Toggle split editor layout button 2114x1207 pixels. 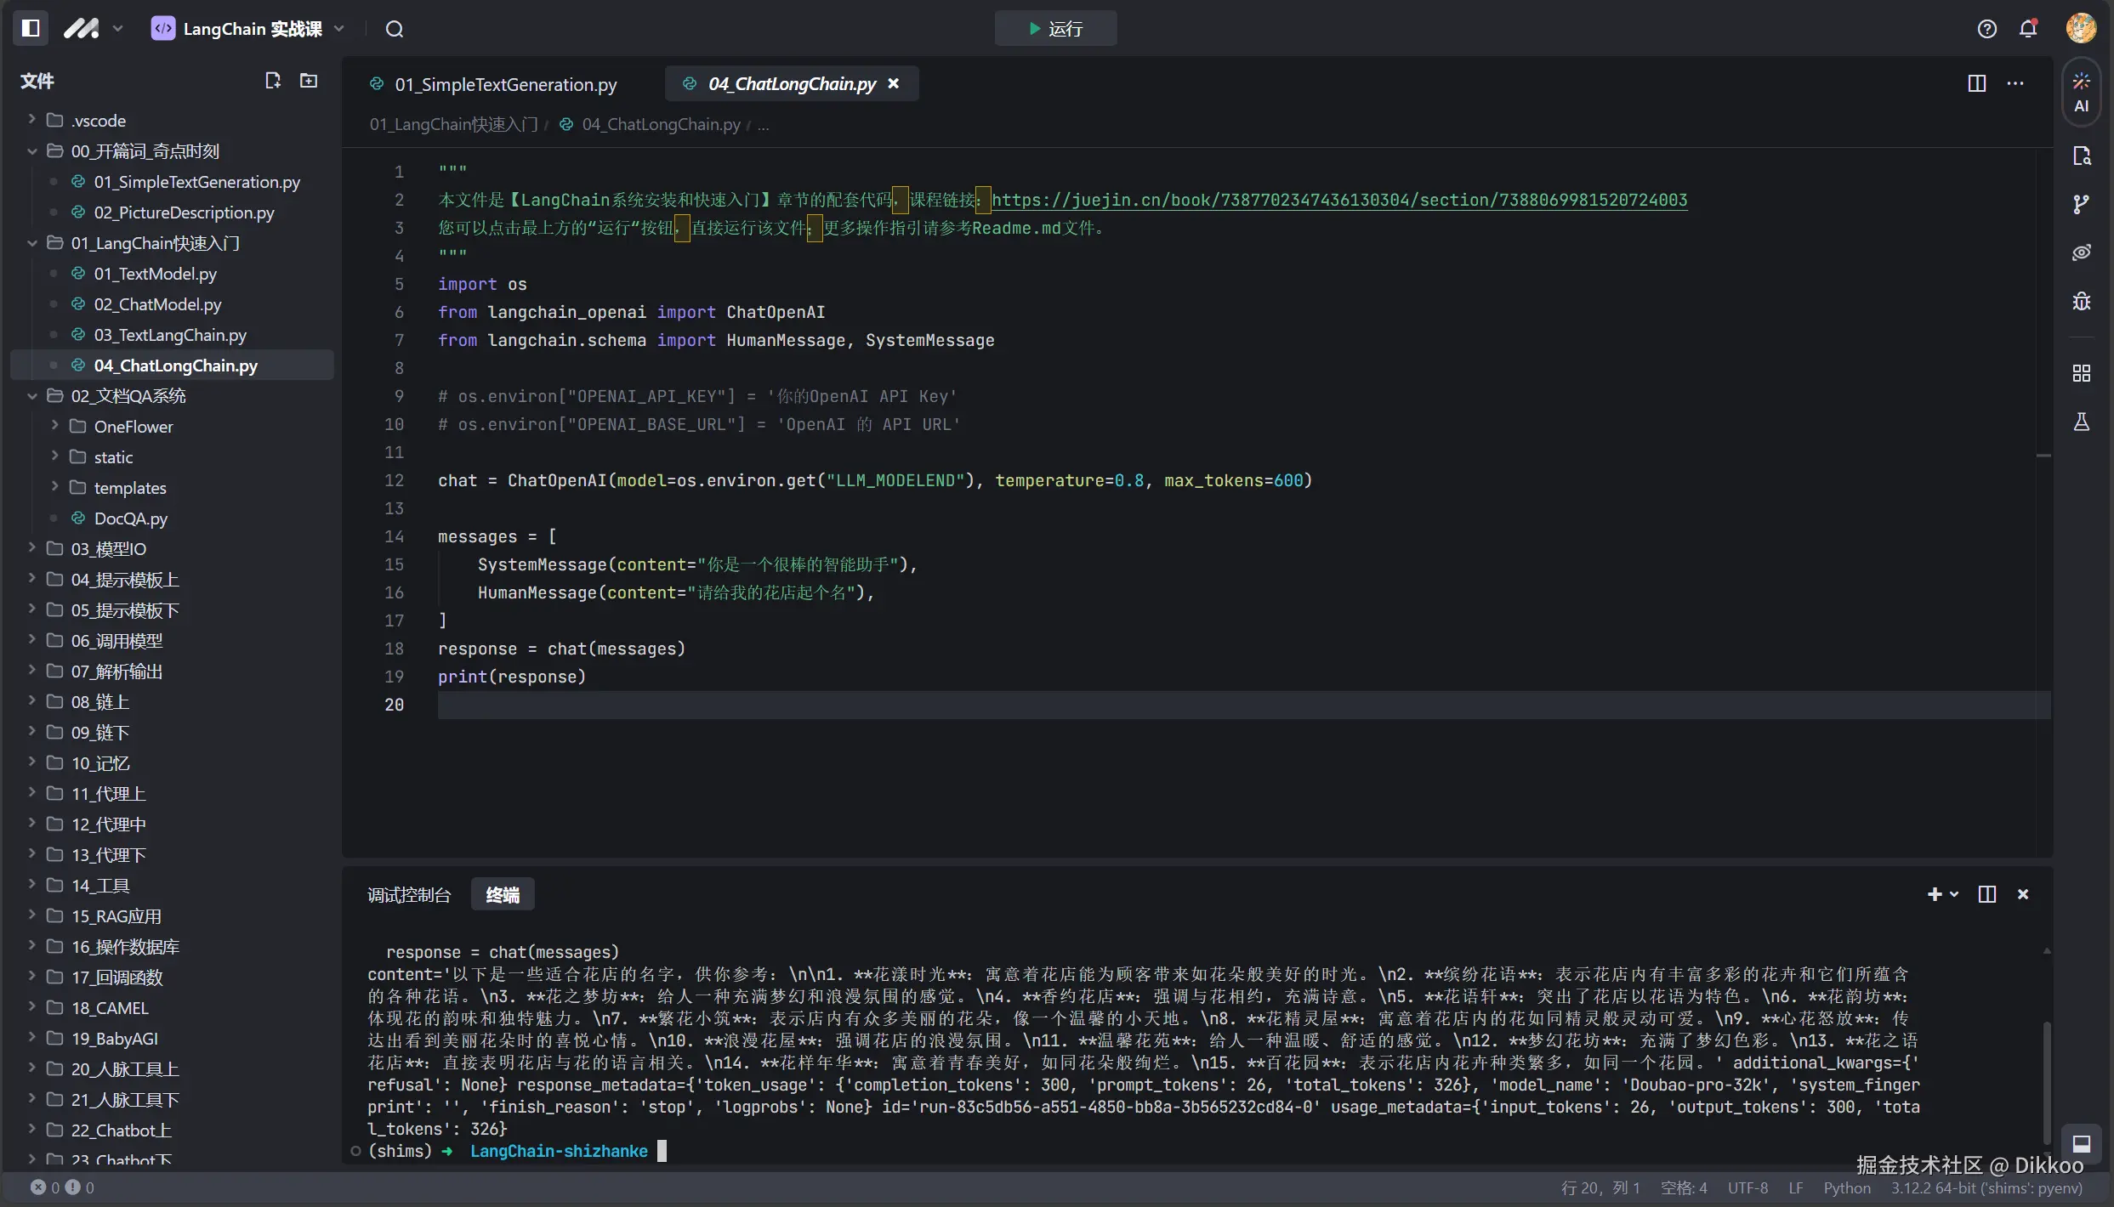(x=1976, y=83)
